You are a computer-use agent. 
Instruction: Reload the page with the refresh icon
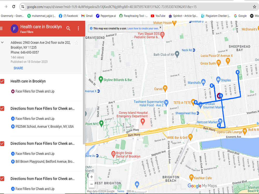click(14, 7)
